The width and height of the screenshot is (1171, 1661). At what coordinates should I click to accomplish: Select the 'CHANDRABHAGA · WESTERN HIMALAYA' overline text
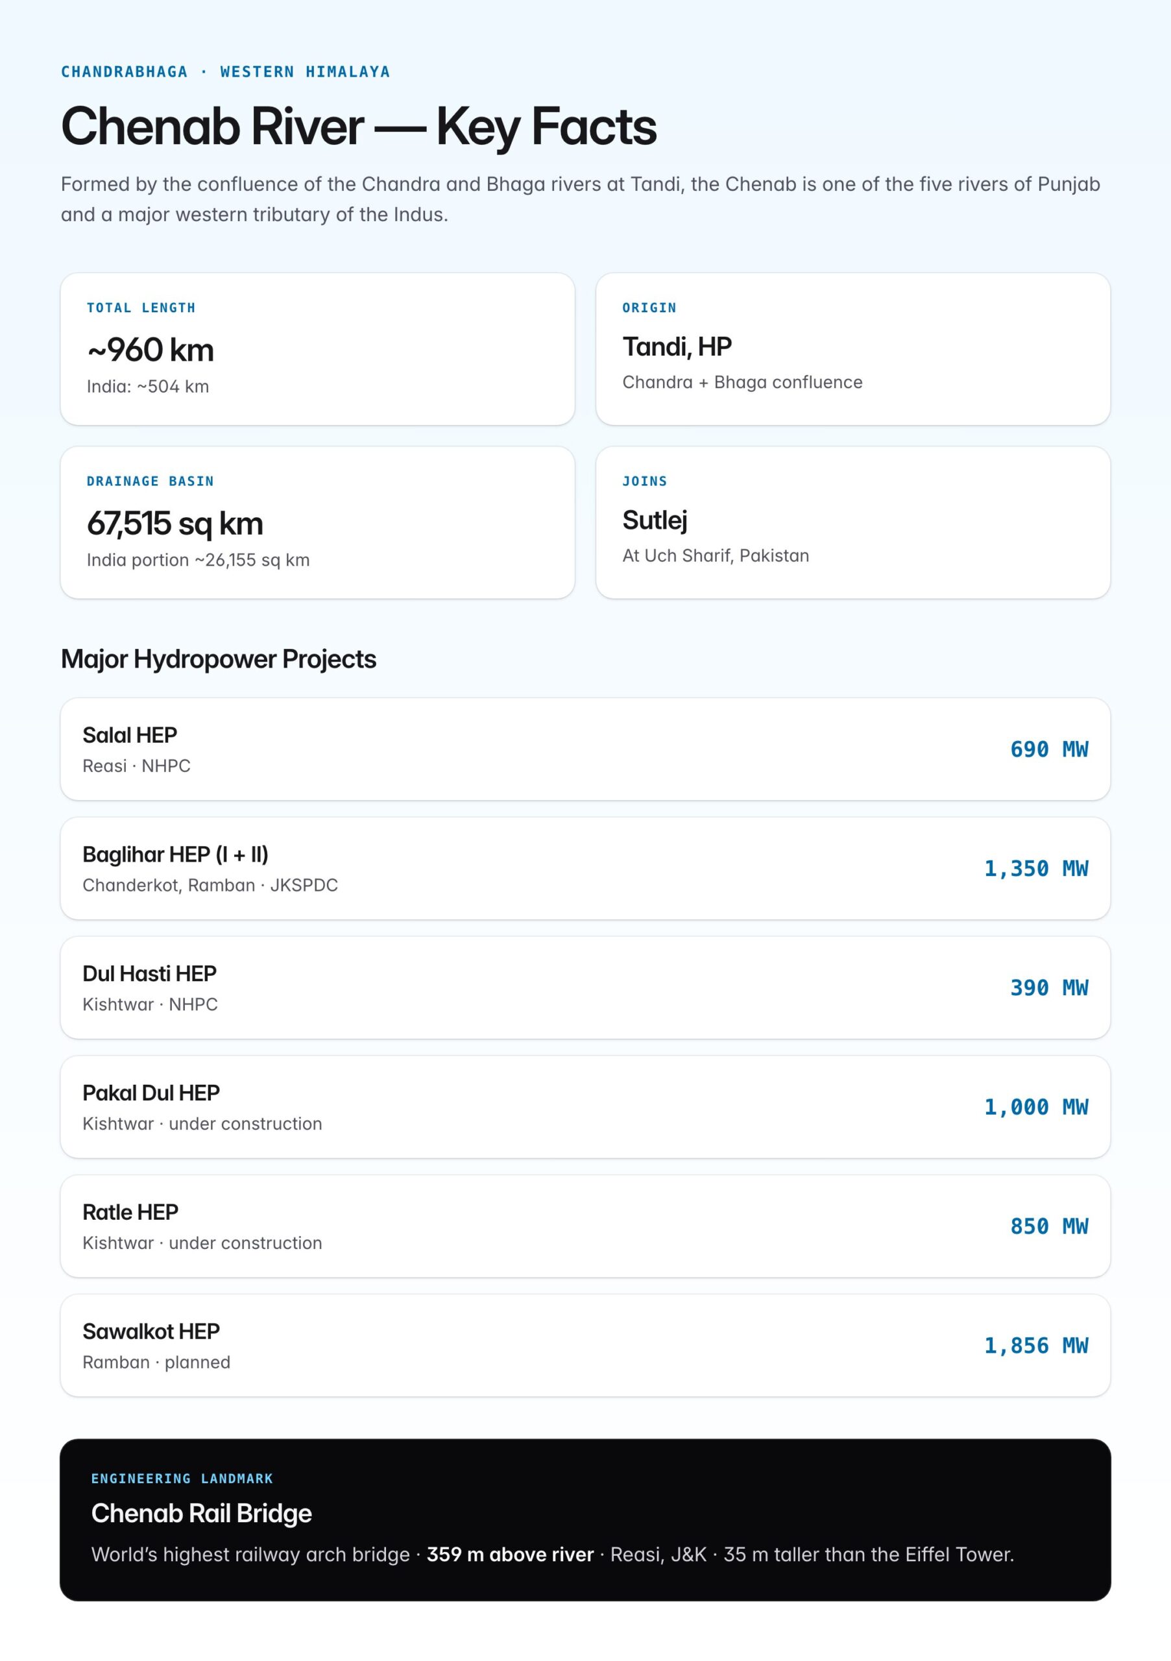point(225,71)
